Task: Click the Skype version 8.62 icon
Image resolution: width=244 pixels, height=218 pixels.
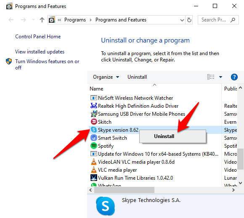Action: 94,130
